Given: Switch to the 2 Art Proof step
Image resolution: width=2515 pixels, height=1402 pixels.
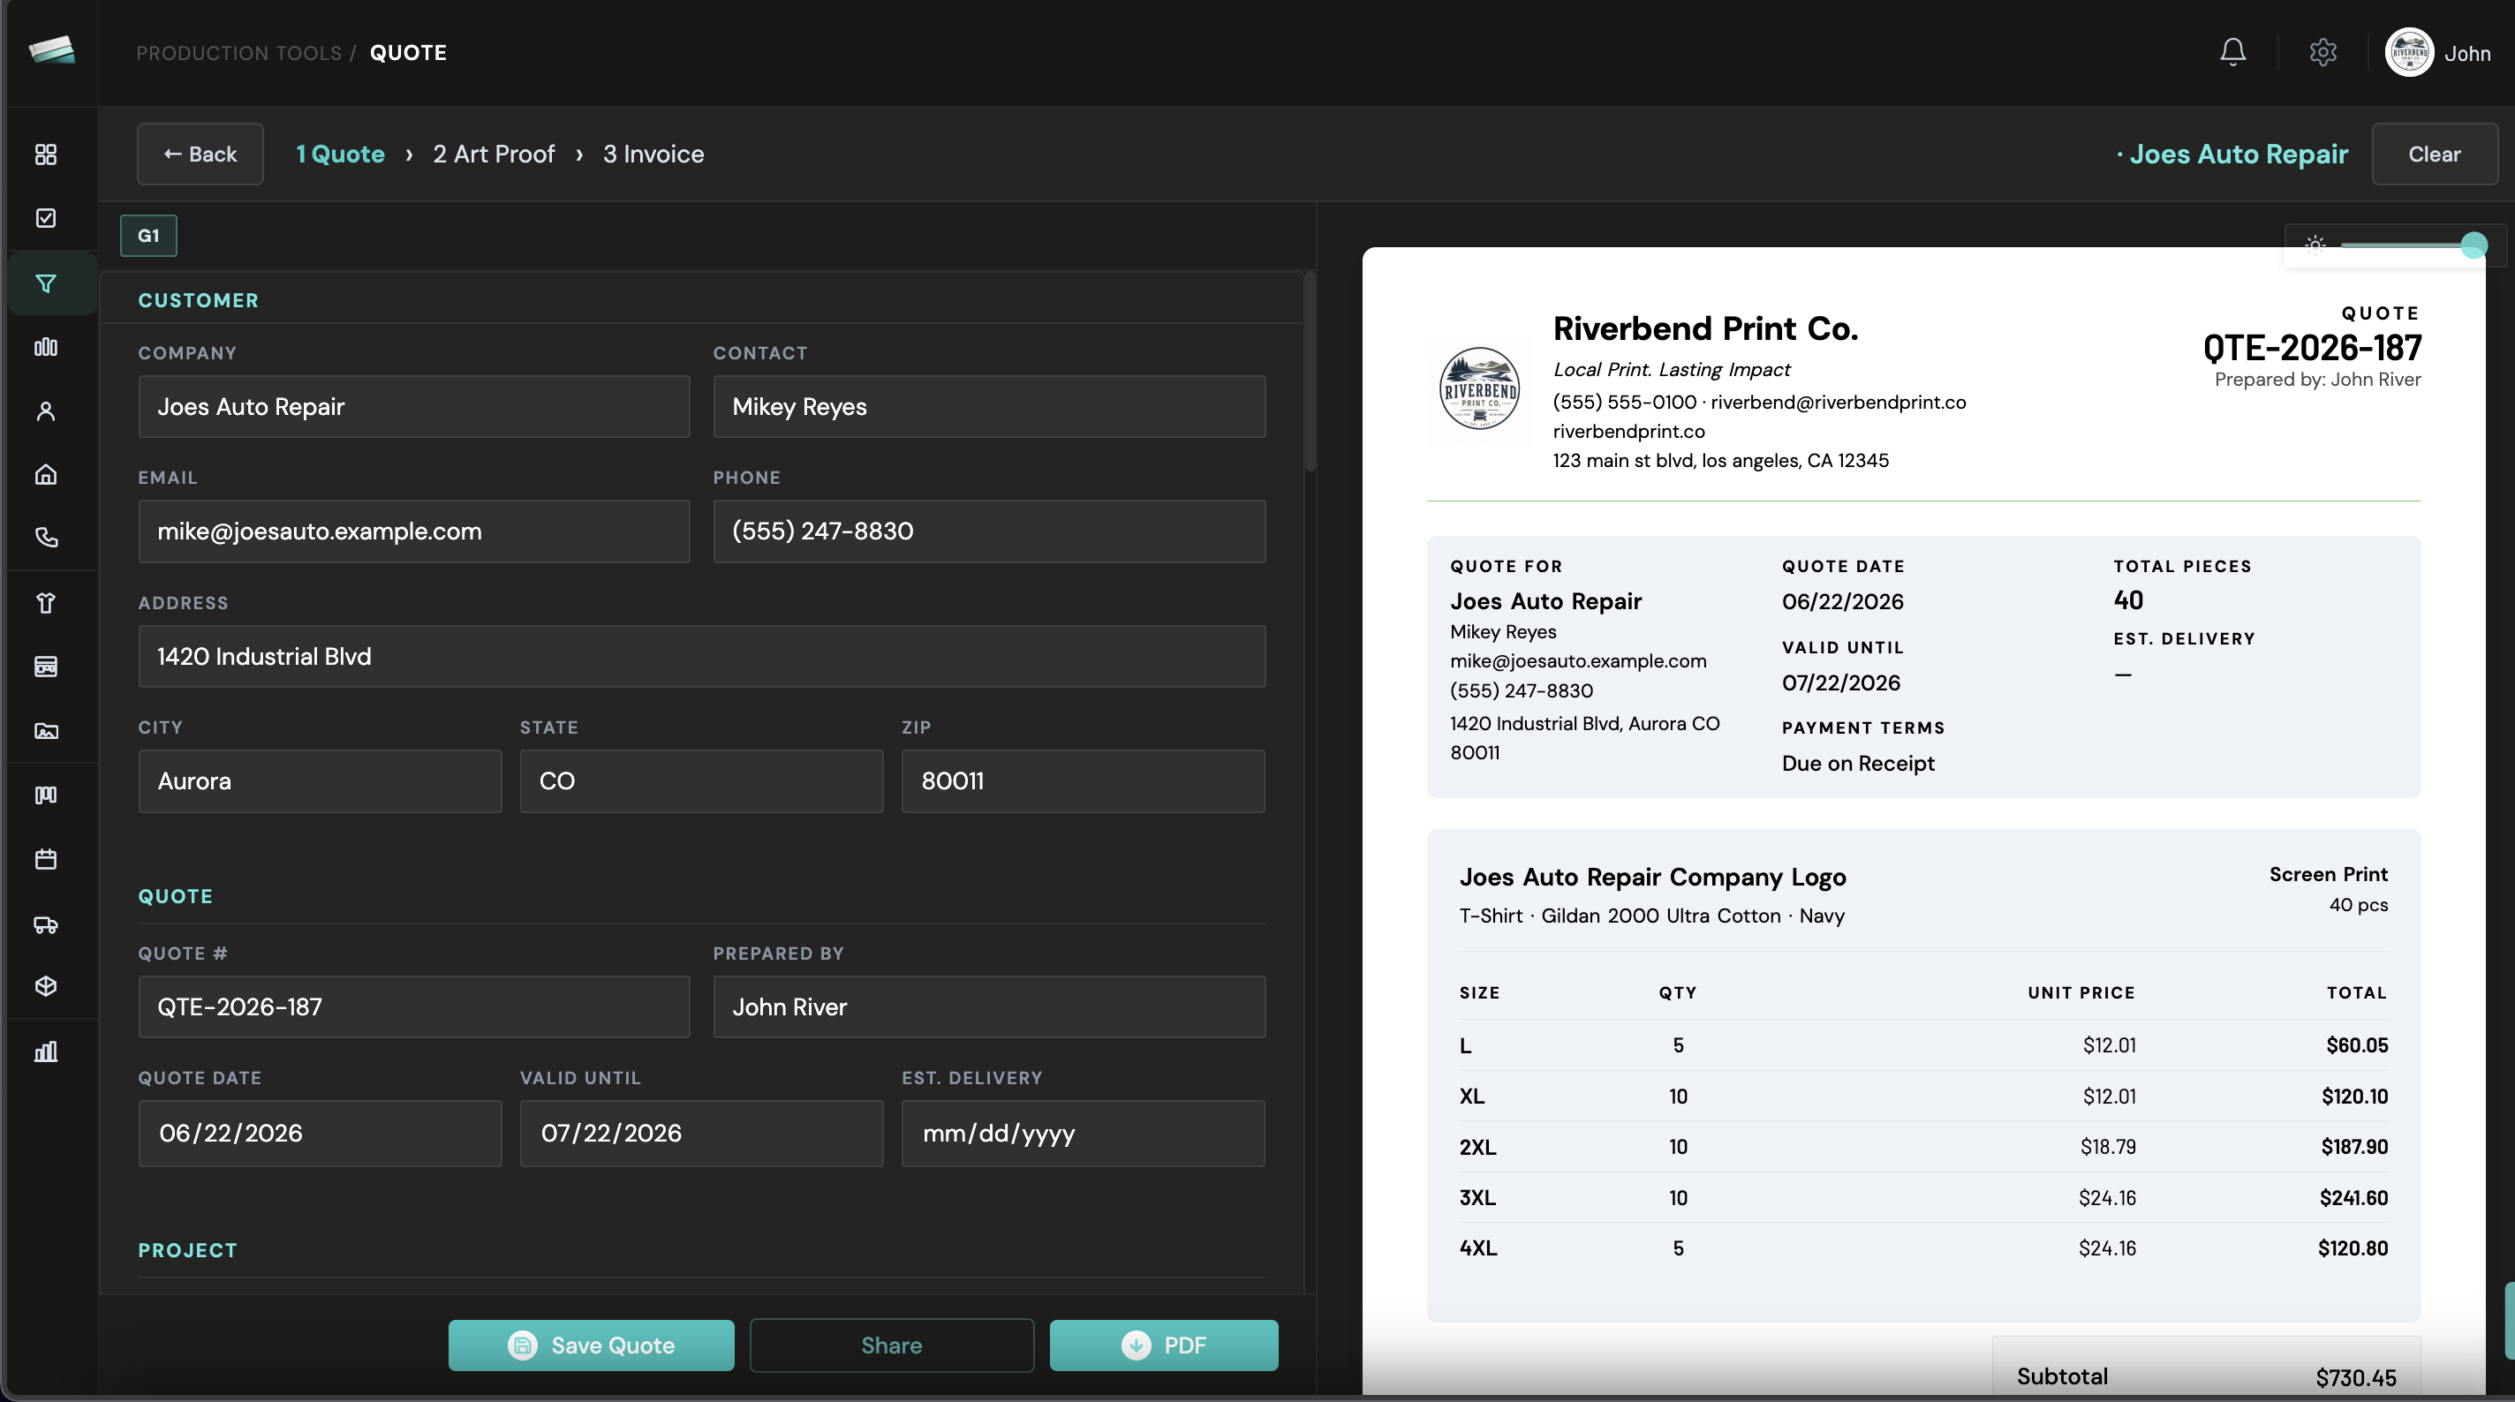Looking at the screenshot, I should click(494, 155).
